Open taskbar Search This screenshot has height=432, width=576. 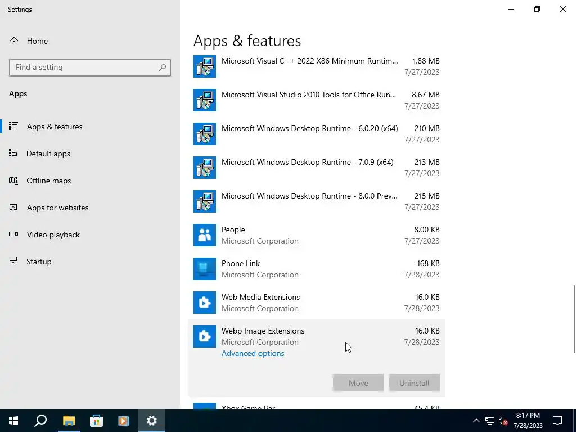click(x=40, y=421)
